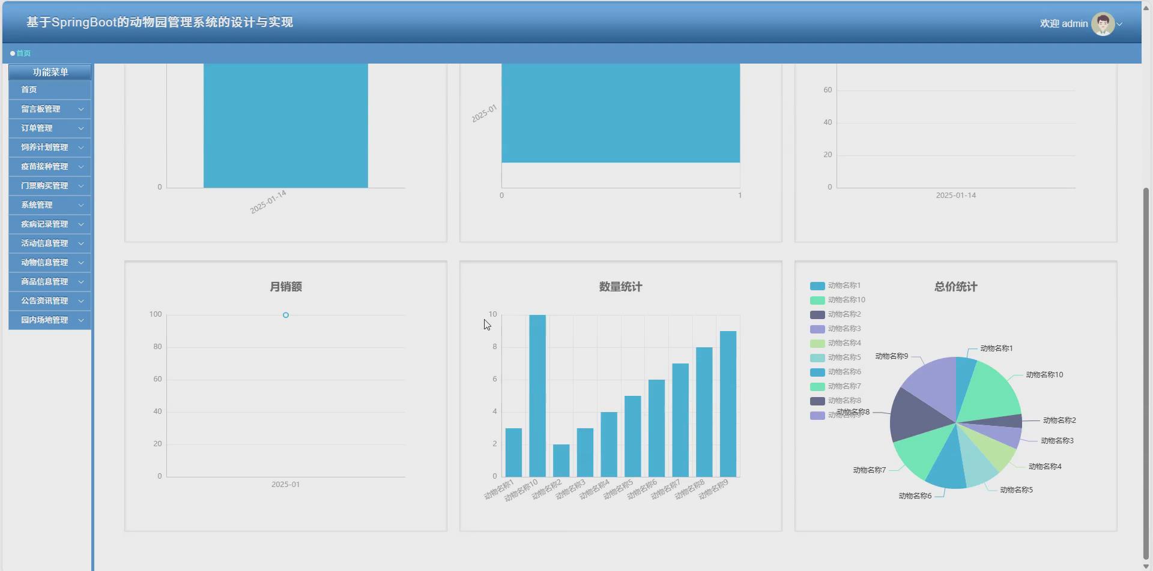The image size is (1153, 571).
Task: Click the shortest bar in 数量统计 chart
Action: [x=561, y=461]
